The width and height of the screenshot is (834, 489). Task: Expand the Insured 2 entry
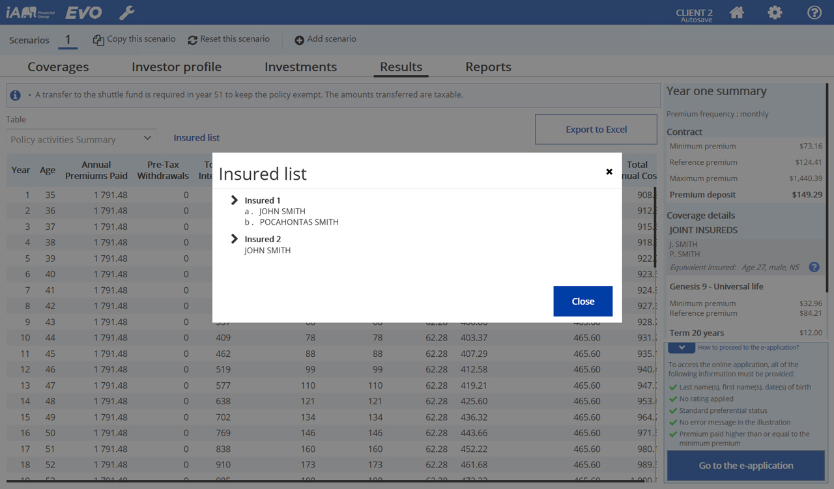pos(235,239)
